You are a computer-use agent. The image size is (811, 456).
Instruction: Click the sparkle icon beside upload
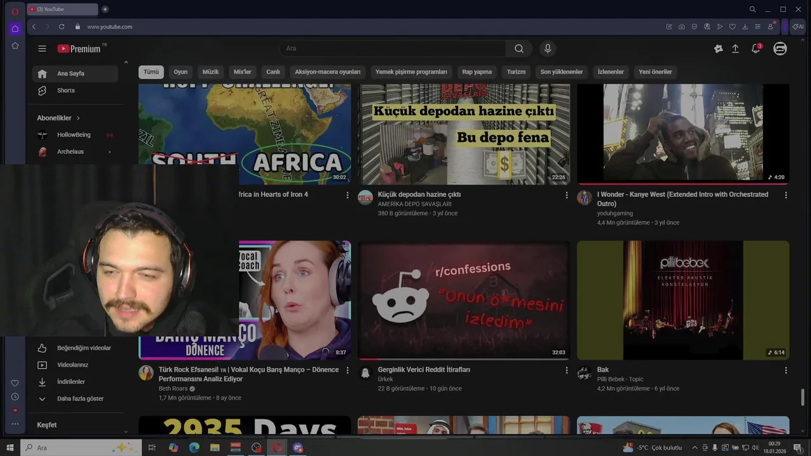pyautogui.click(x=718, y=49)
